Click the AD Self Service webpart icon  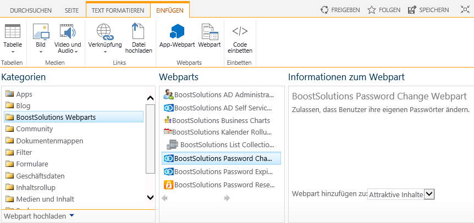(168, 108)
